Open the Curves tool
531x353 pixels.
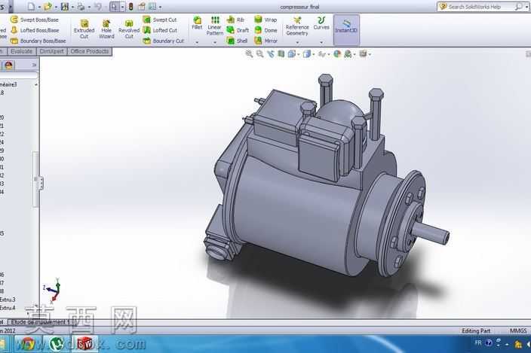321,23
